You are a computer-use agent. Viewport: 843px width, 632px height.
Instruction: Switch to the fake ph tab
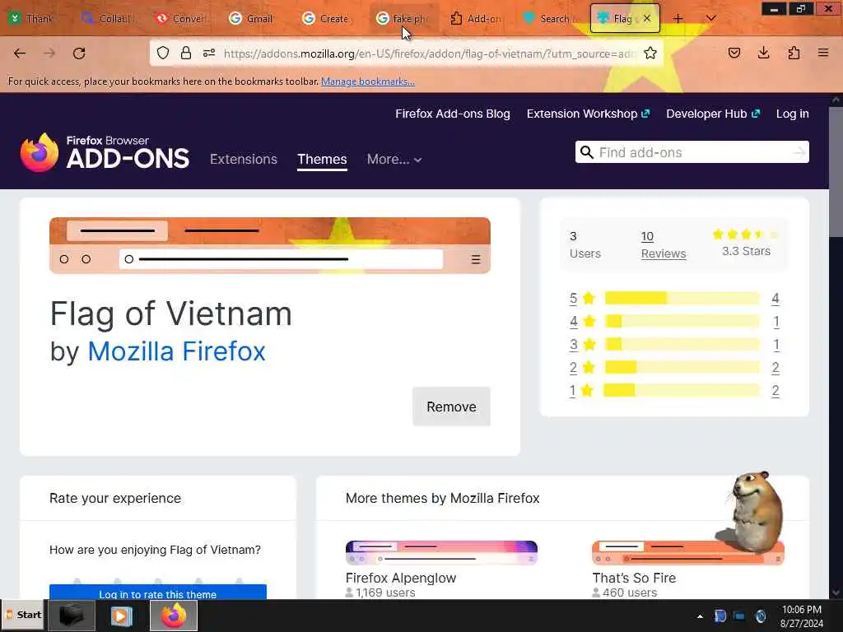tap(403, 18)
